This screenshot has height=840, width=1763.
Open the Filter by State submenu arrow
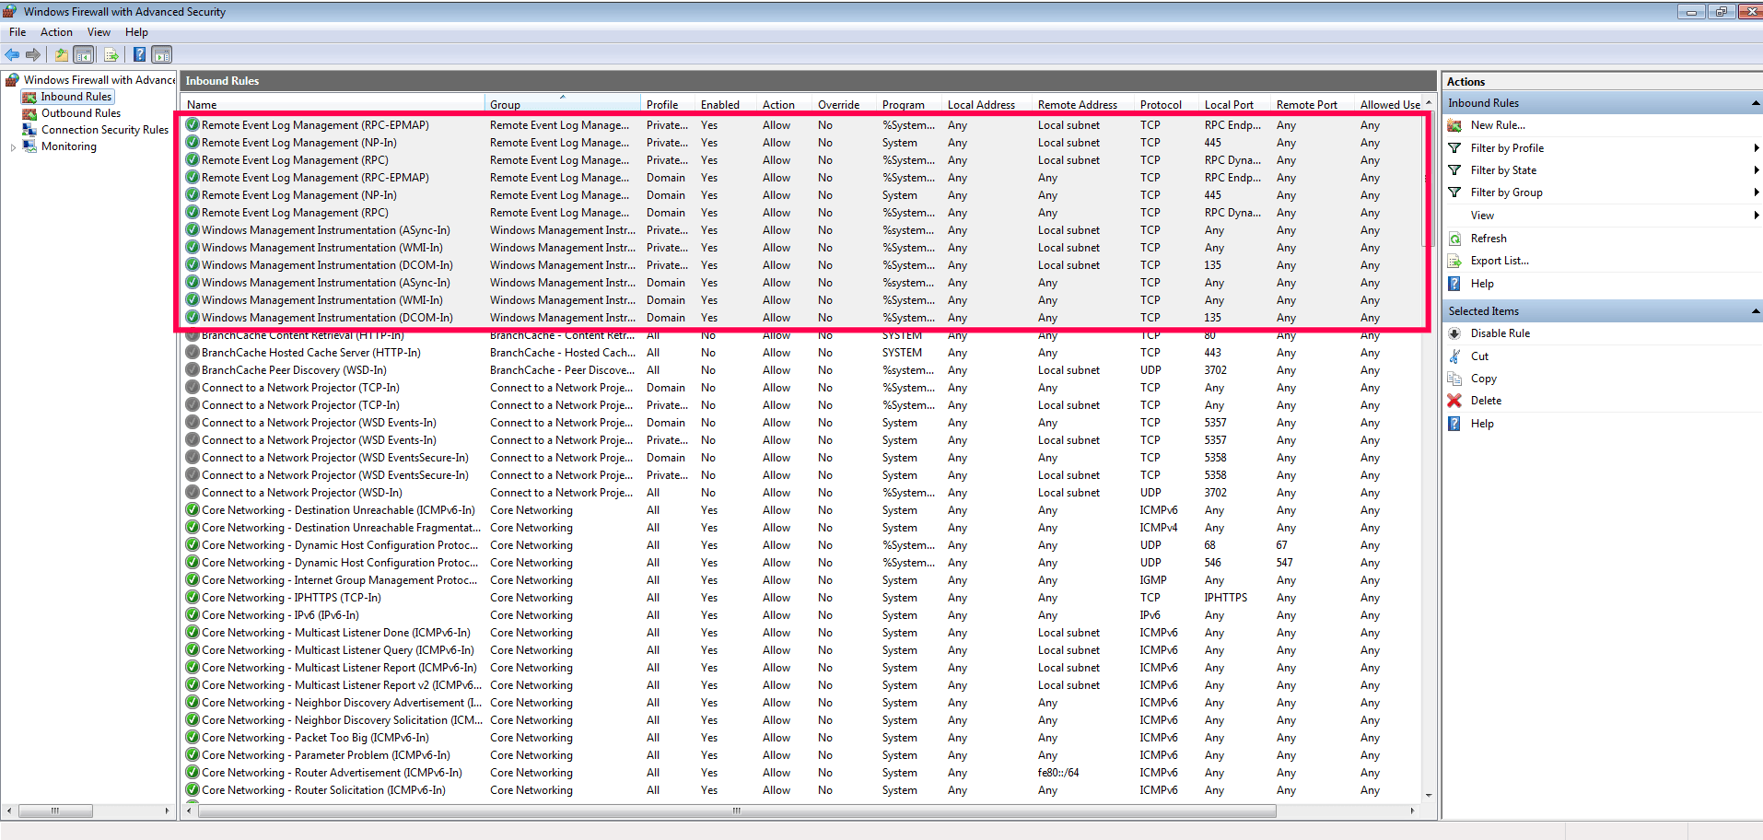1756,170
